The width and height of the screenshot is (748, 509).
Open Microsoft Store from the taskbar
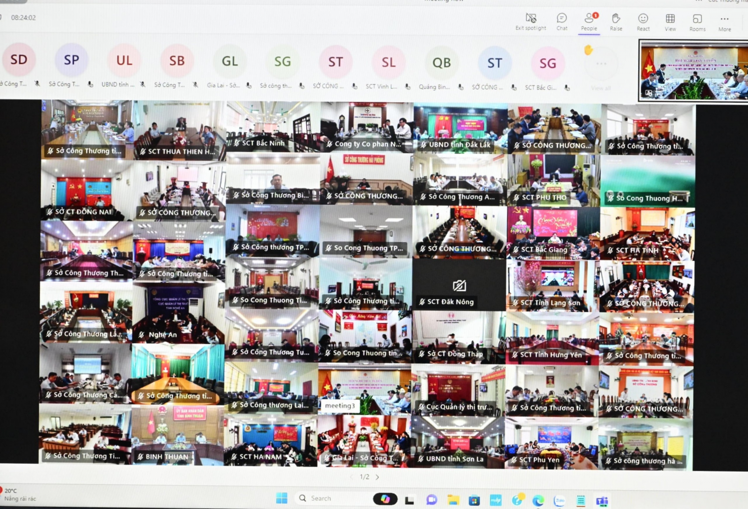pos(474,500)
